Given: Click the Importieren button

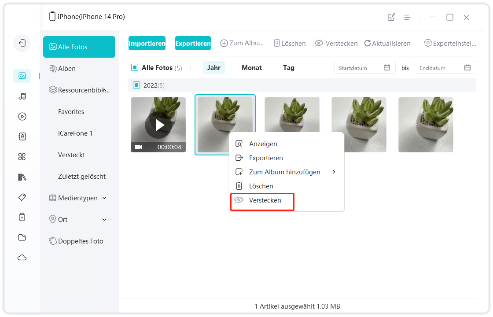Looking at the screenshot, I should pos(147,43).
